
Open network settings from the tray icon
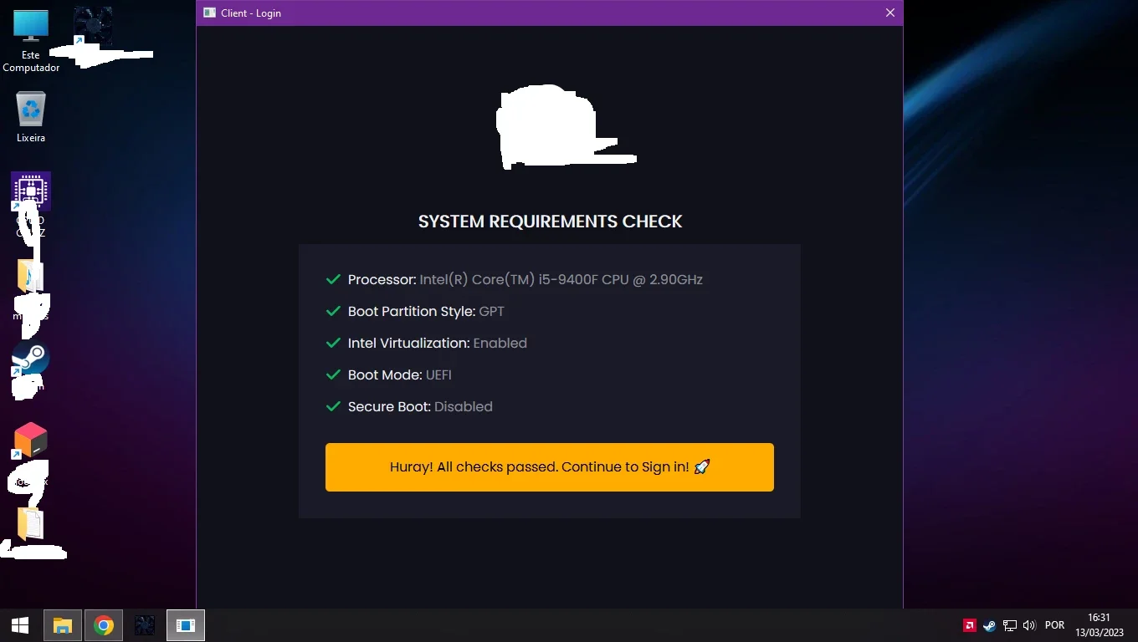click(x=1009, y=625)
